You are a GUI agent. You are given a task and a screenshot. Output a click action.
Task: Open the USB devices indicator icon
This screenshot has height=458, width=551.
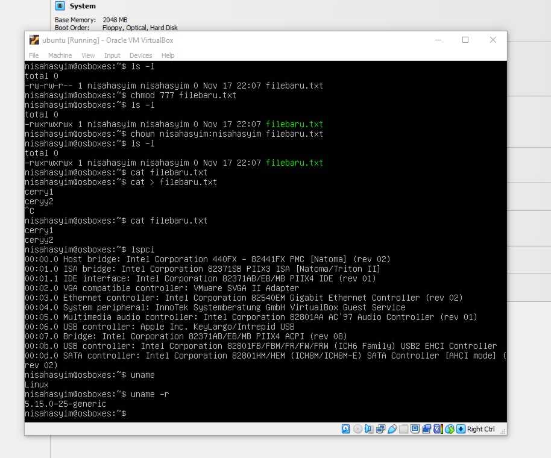392,429
